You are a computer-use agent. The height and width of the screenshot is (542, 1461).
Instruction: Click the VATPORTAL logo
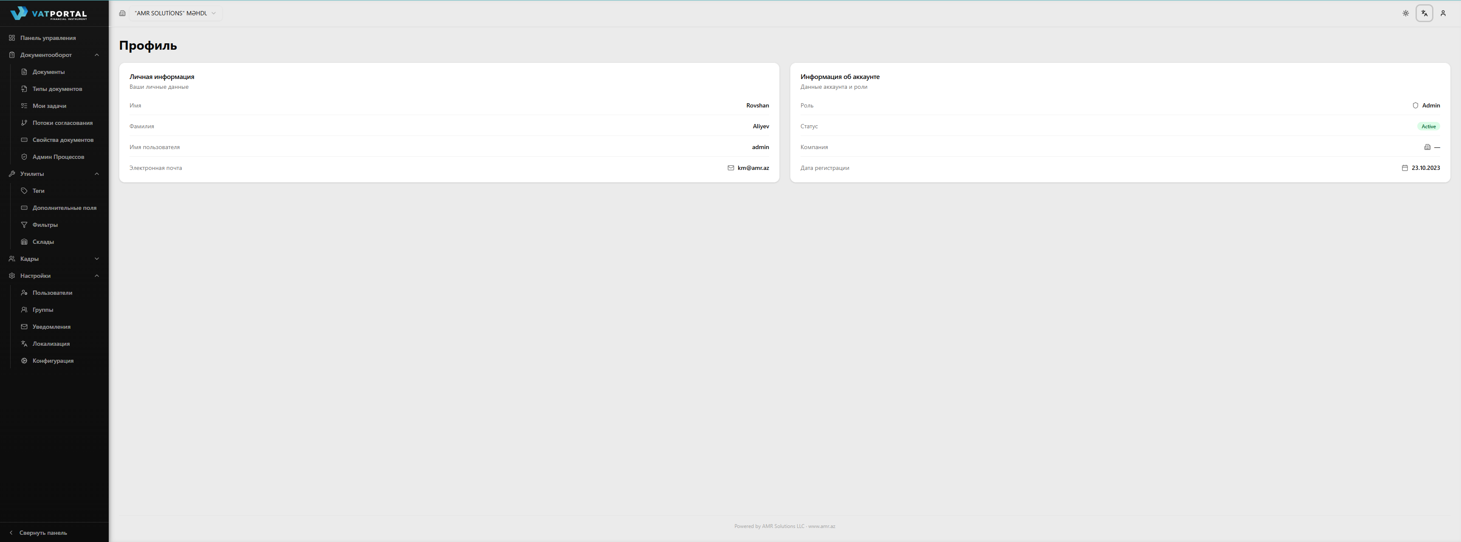(x=49, y=14)
